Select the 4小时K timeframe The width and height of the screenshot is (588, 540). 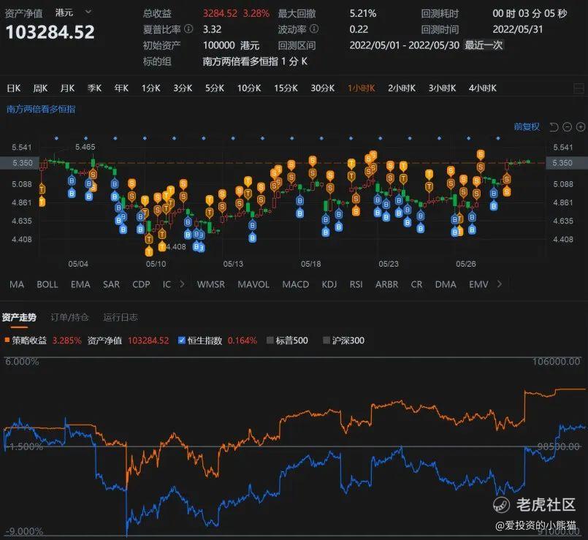coord(483,88)
